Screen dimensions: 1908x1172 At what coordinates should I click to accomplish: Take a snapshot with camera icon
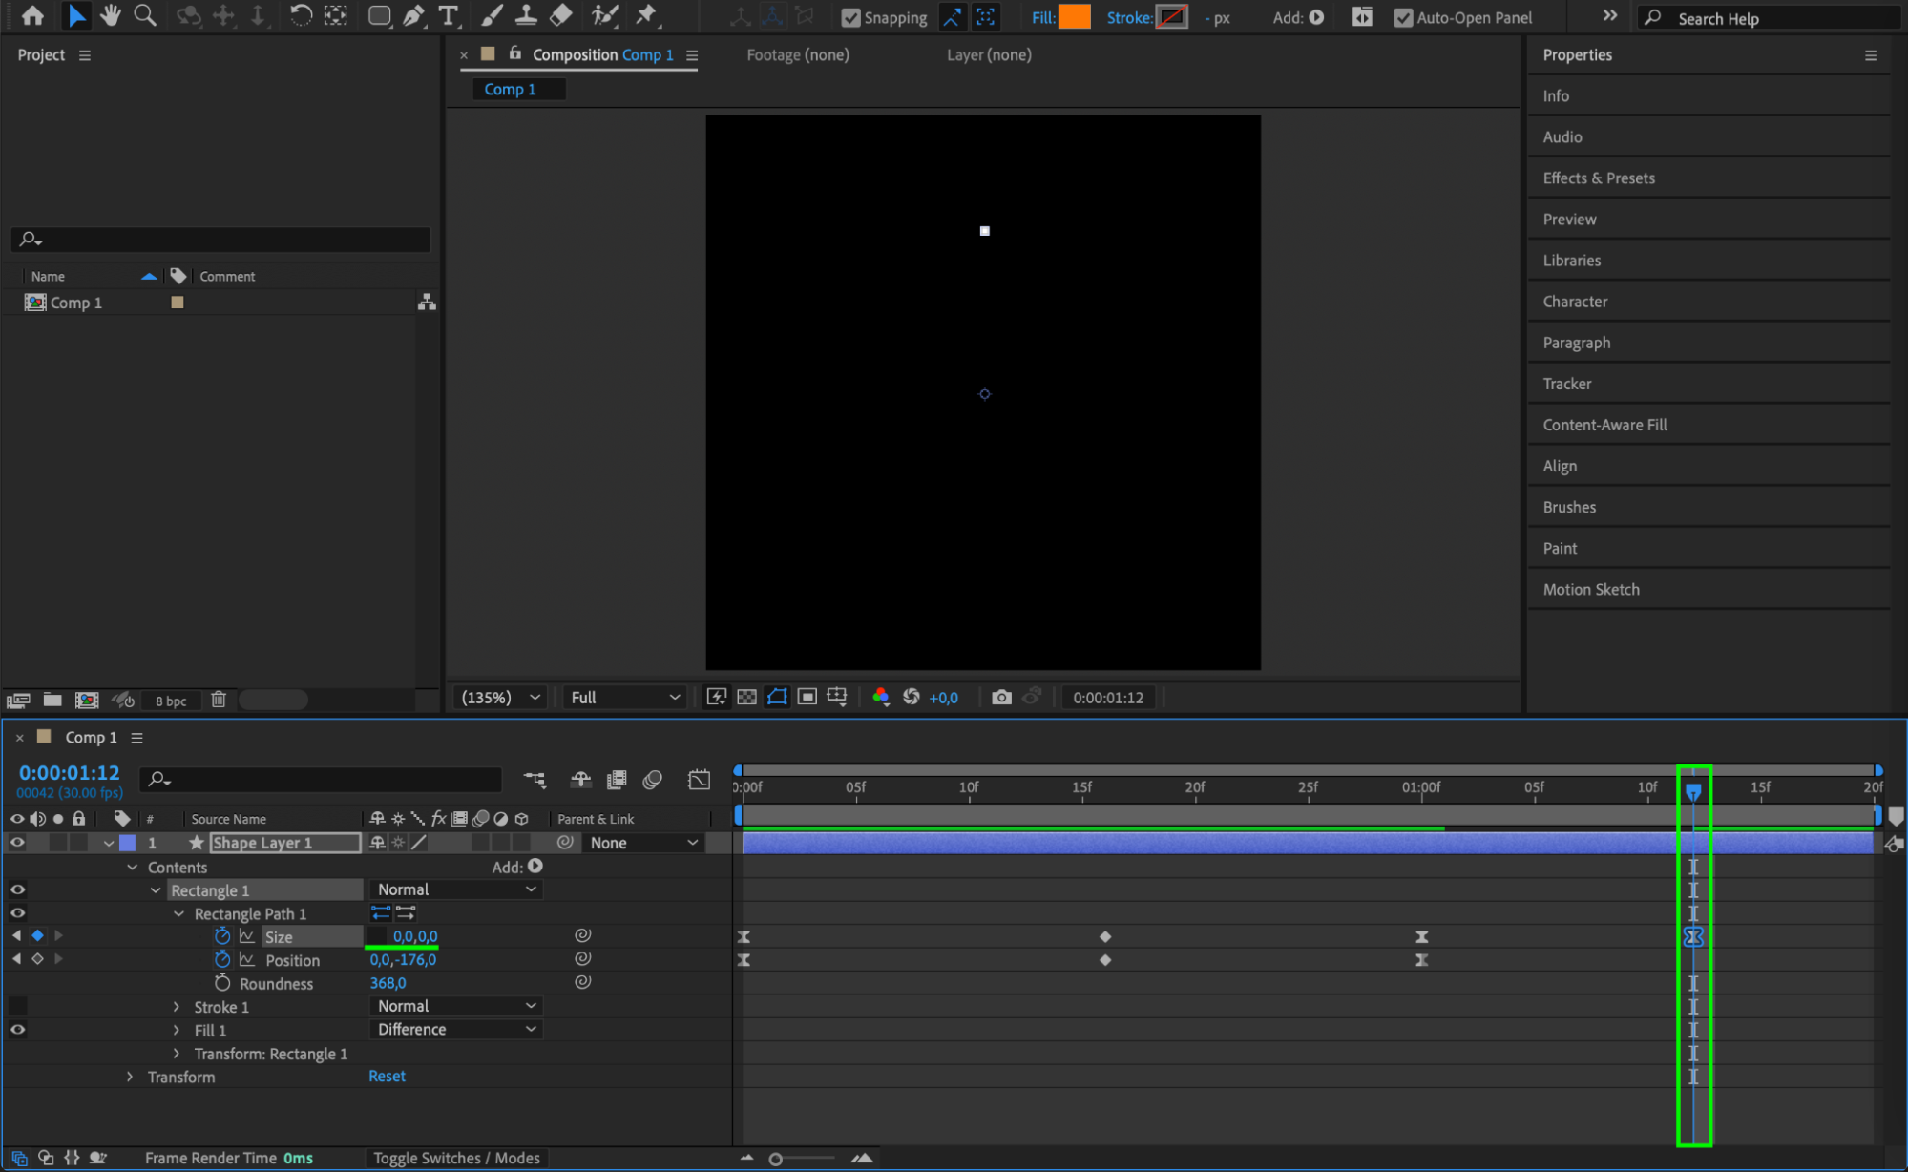tap(1001, 698)
